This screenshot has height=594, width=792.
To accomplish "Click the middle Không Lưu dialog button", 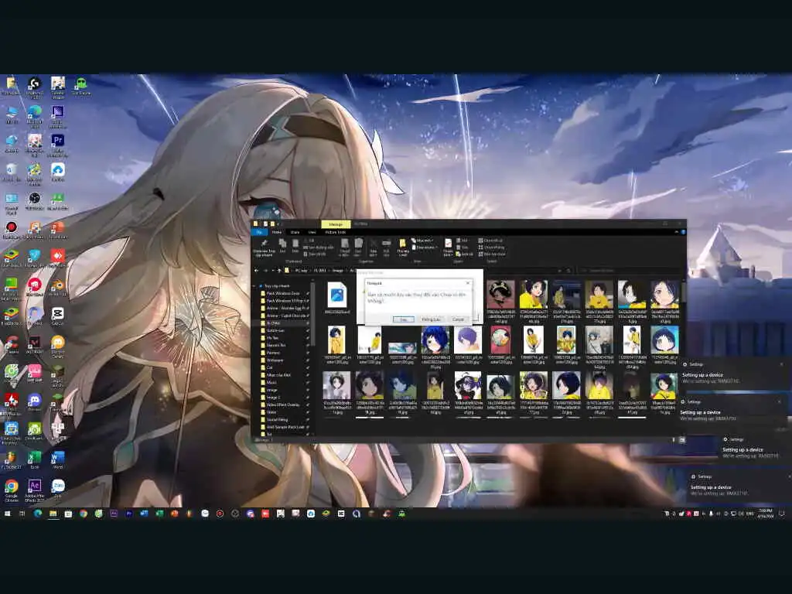I will 431,319.
